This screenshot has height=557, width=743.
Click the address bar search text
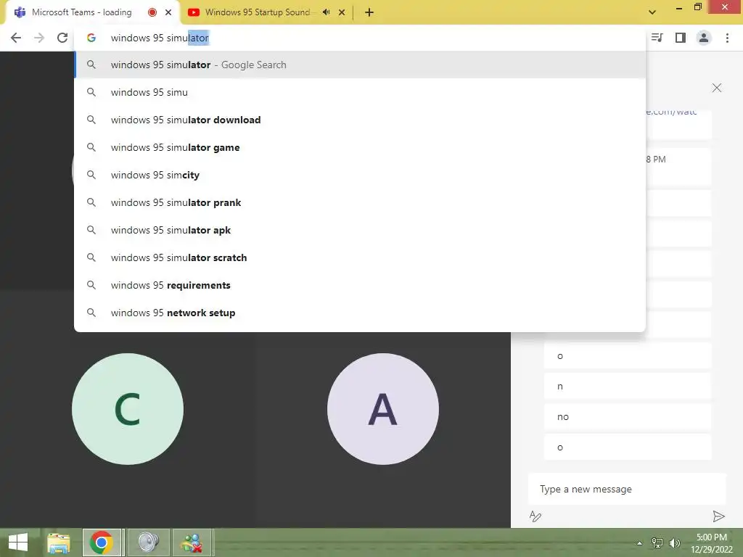pyautogui.click(x=160, y=38)
